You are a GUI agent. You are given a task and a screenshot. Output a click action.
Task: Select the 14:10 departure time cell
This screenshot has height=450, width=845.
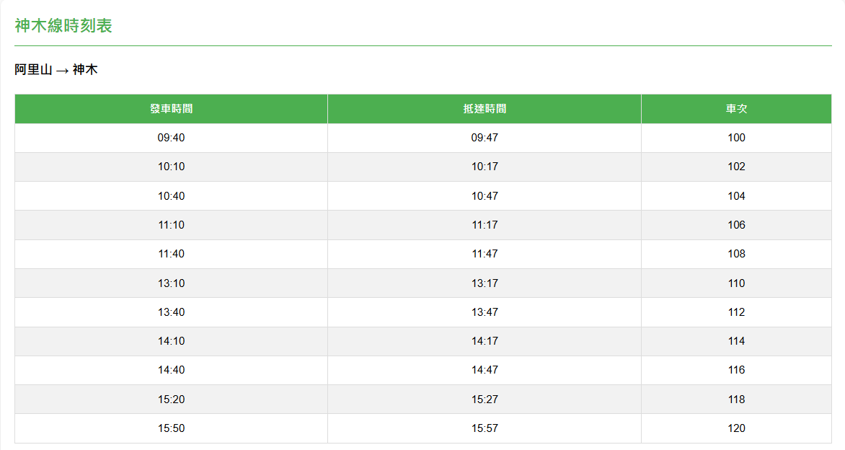point(171,341)
